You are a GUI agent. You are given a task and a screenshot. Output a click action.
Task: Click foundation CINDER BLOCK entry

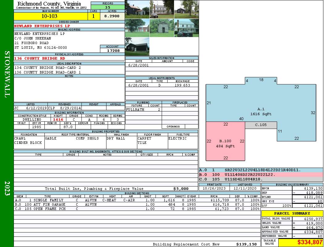tap(28, 143)
